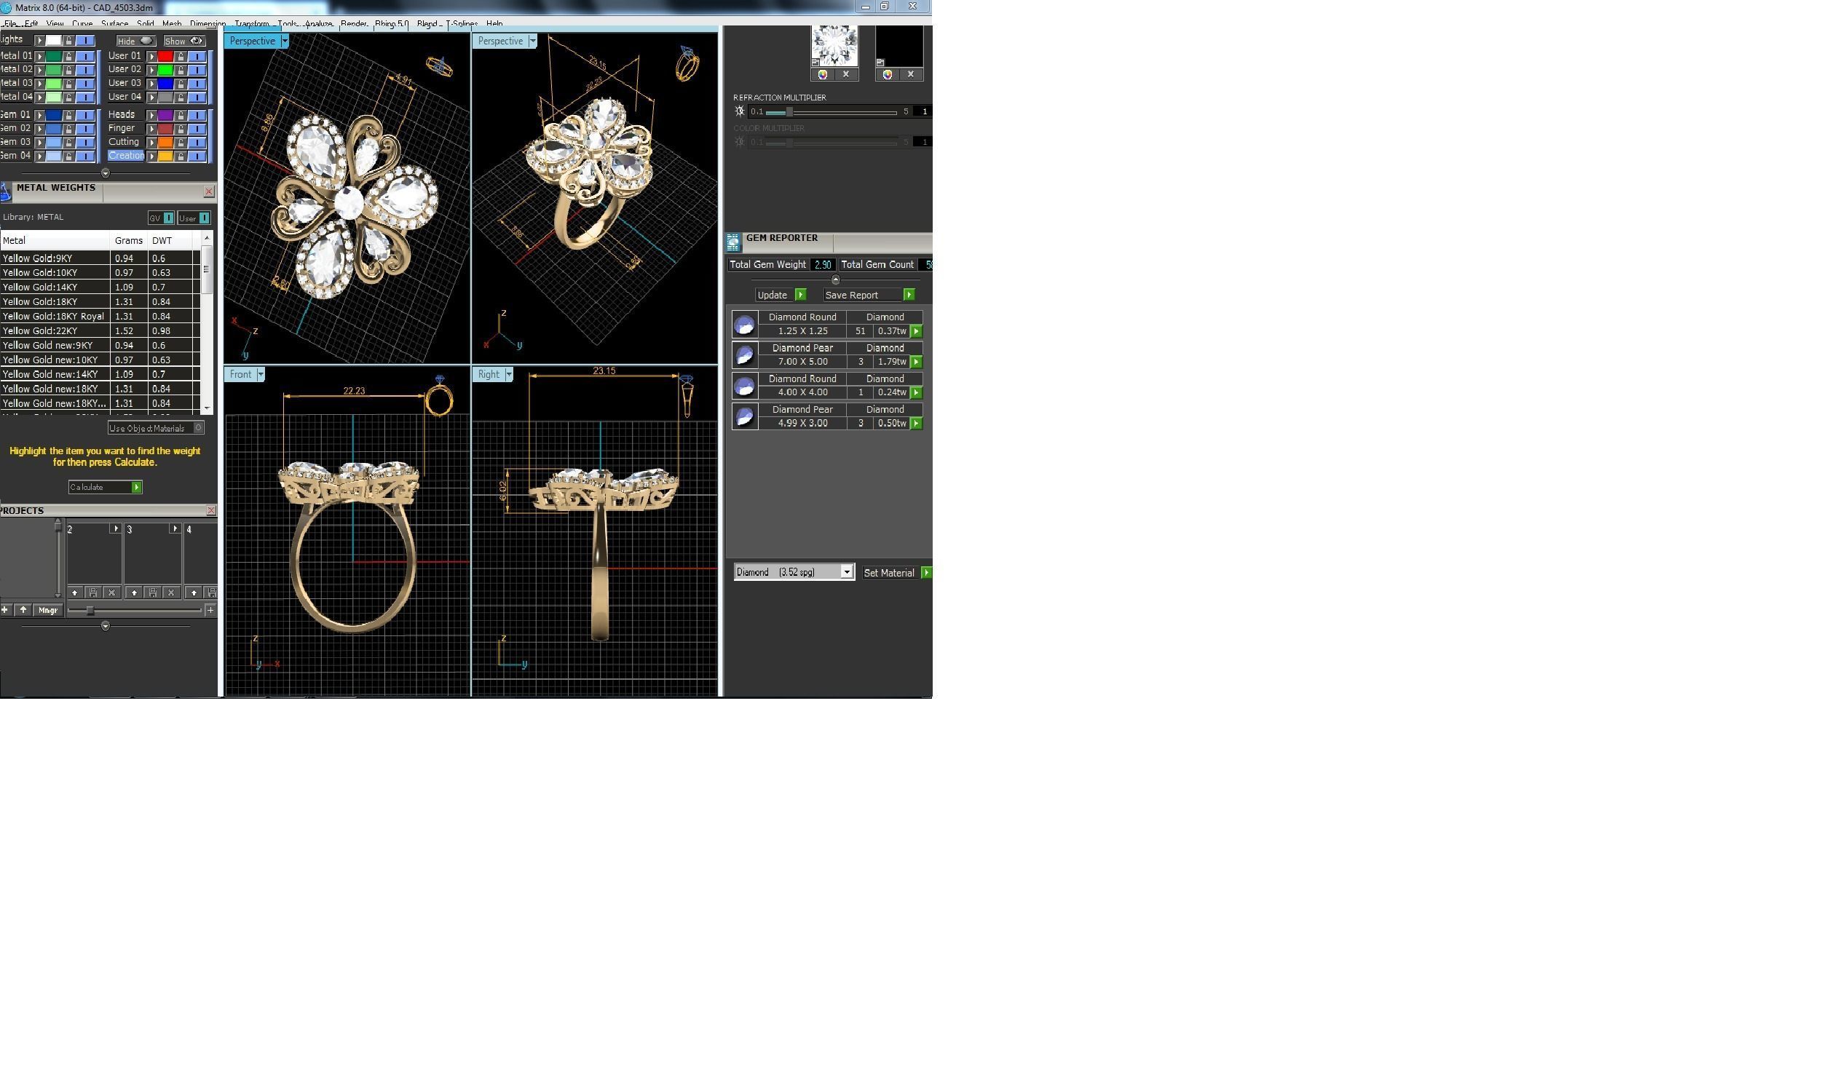The height and width of the screenshot is (1086, 1829).
Task: Click lock icon for Heads layer
Action: tap(180, 115)
